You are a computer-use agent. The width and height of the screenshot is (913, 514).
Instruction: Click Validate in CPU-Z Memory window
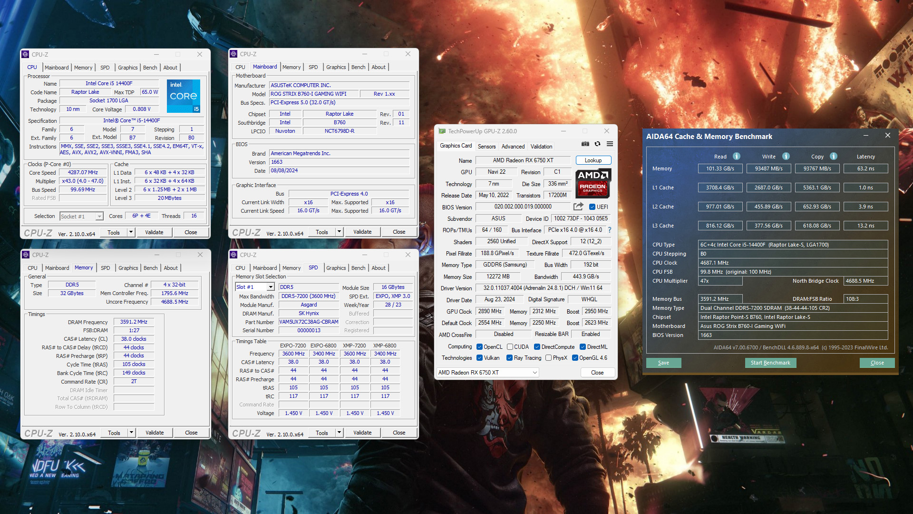click(155, 433)
